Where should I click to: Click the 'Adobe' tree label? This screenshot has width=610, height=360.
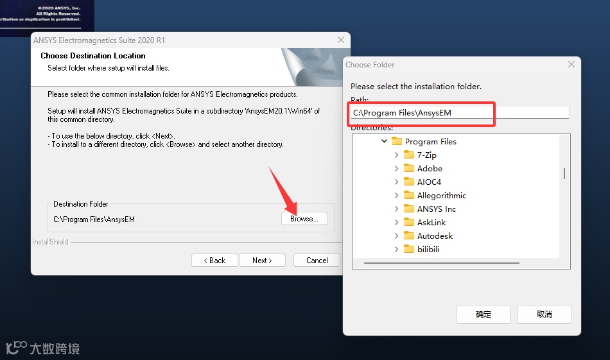coord(430,168)
